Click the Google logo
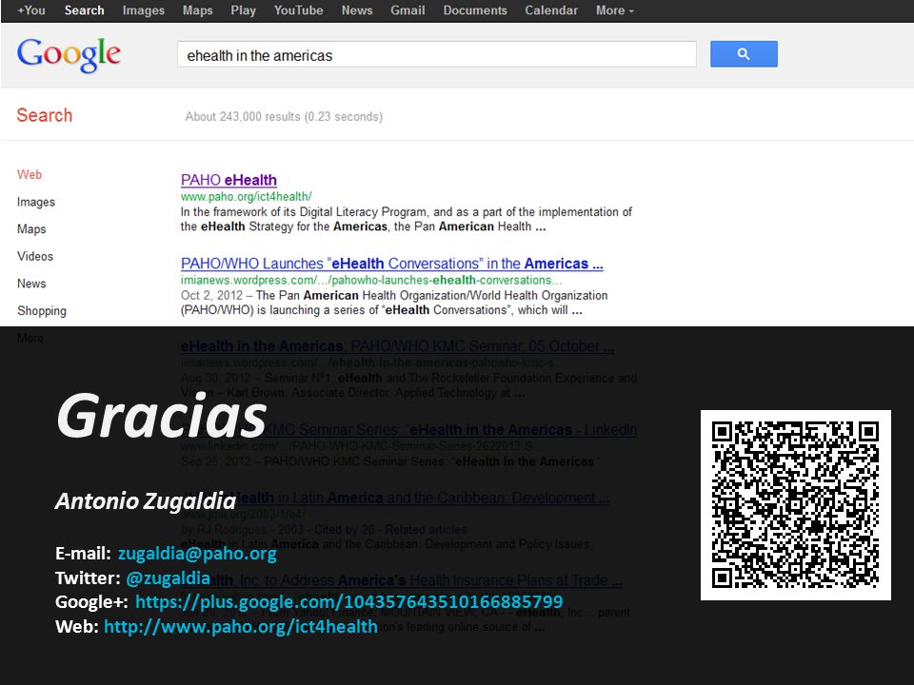 coord(69,55)
